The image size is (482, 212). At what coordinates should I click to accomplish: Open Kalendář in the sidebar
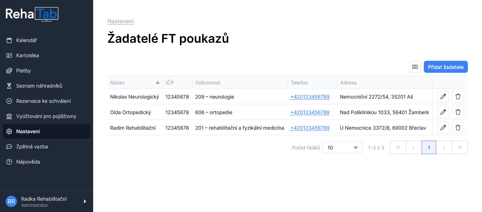click(26, 40)
